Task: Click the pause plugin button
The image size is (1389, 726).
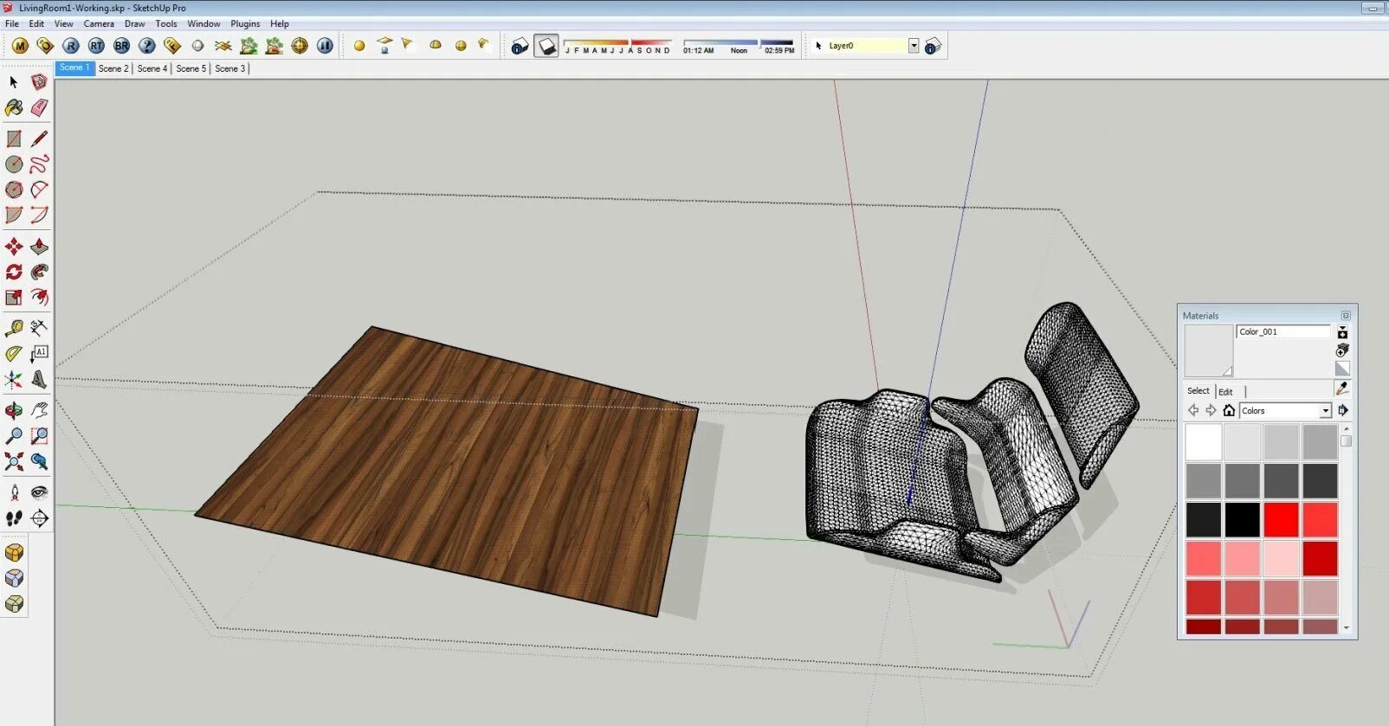Action: pyautogui.click(x=325, y=46)
